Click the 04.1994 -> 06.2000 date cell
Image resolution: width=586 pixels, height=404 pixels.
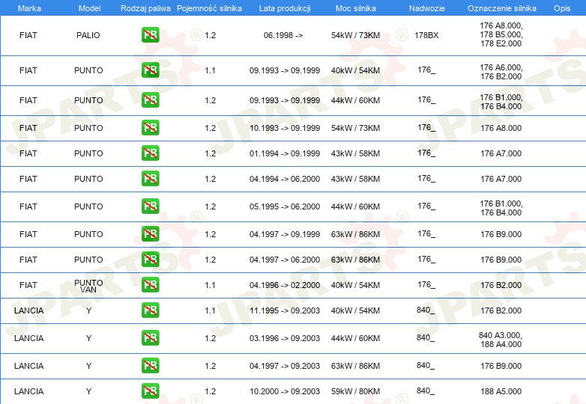(285, 179)
